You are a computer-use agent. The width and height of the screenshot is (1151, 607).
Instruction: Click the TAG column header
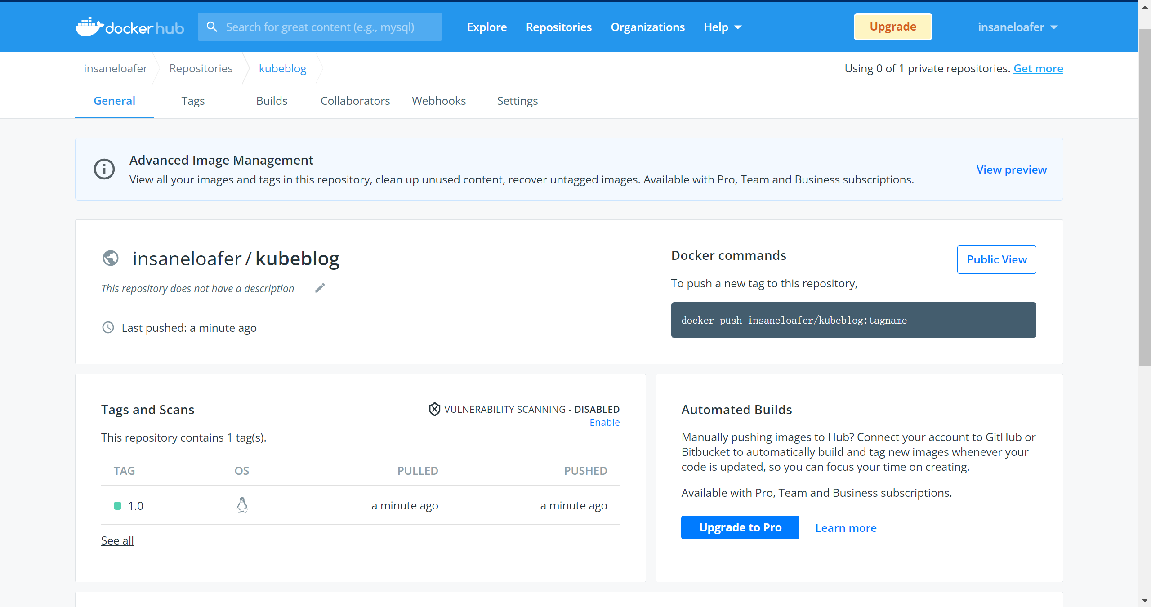124,471
